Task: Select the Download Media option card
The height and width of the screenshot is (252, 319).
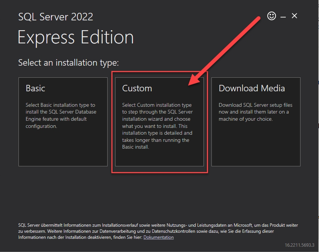Action: [256, 122]
